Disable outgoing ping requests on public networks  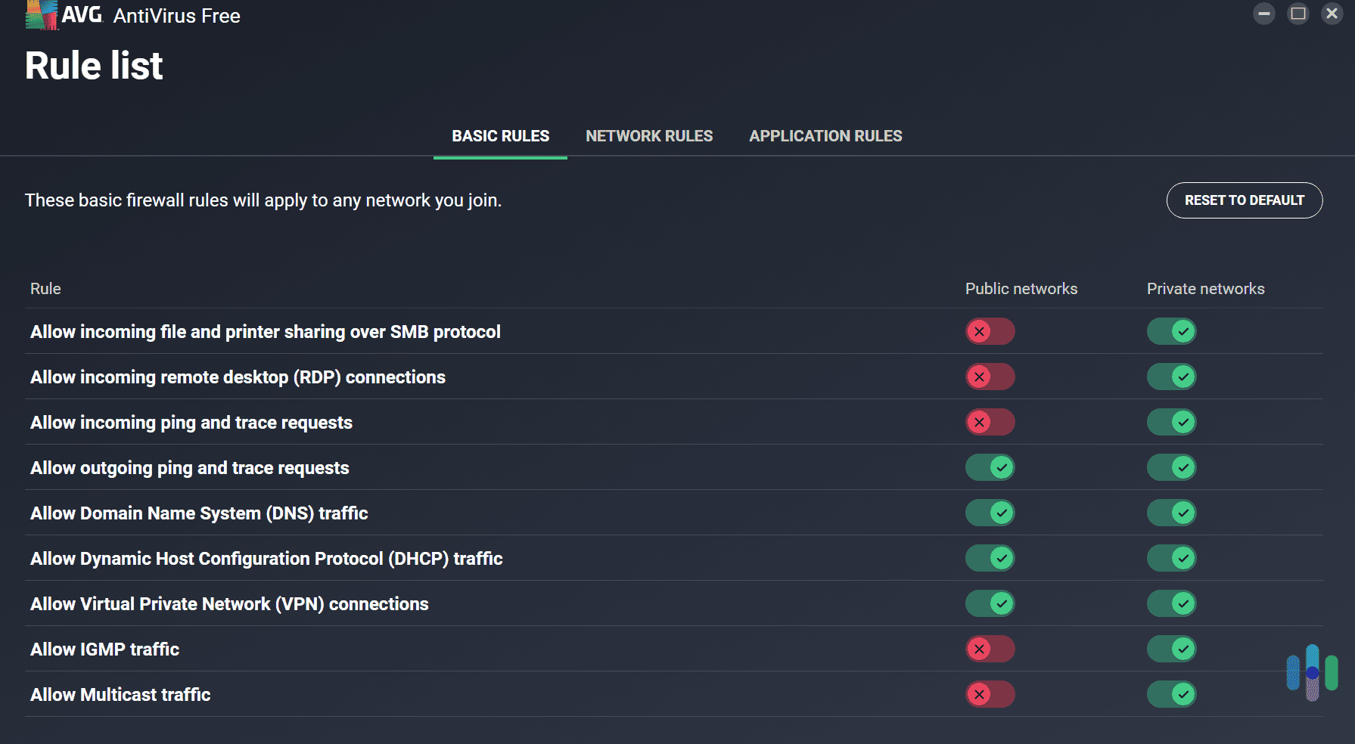(x=990, y=467)
